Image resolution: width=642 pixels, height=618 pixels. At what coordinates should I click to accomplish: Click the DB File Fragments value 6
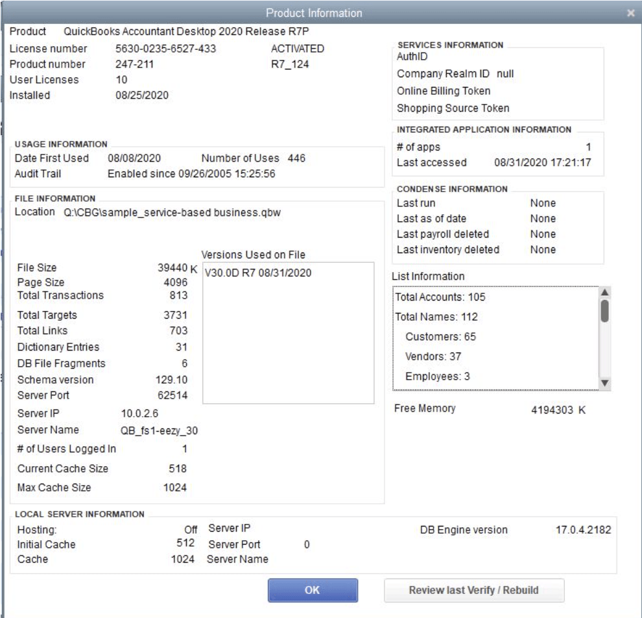(185, 364)
